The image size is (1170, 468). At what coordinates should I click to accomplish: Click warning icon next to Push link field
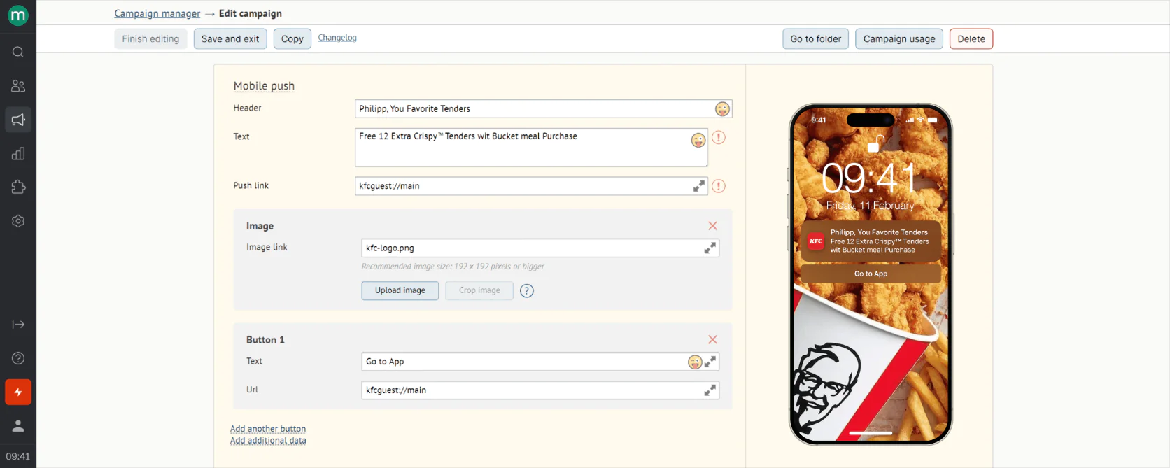[x=719, y=186]
